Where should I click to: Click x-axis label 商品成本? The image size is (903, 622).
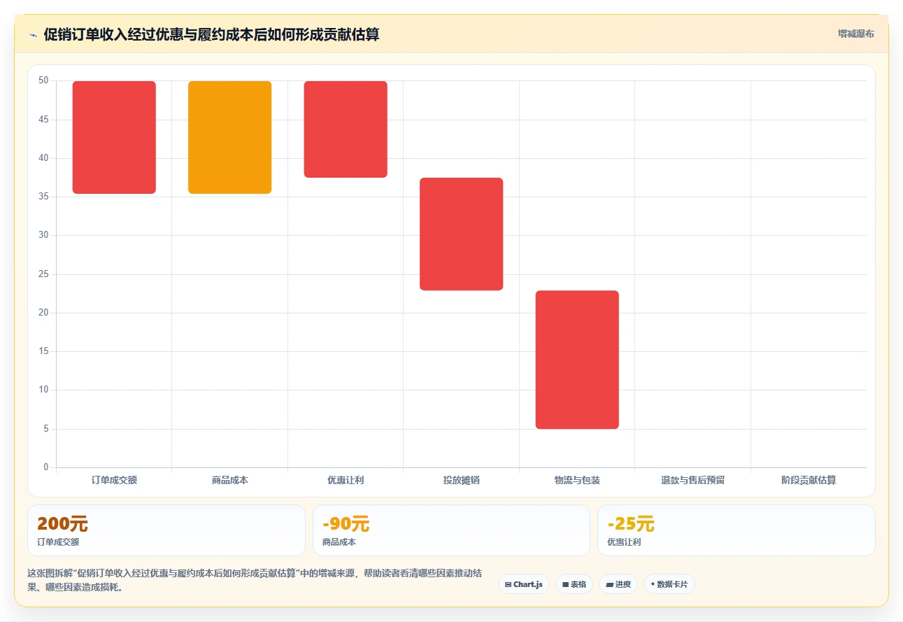point(230,480)
